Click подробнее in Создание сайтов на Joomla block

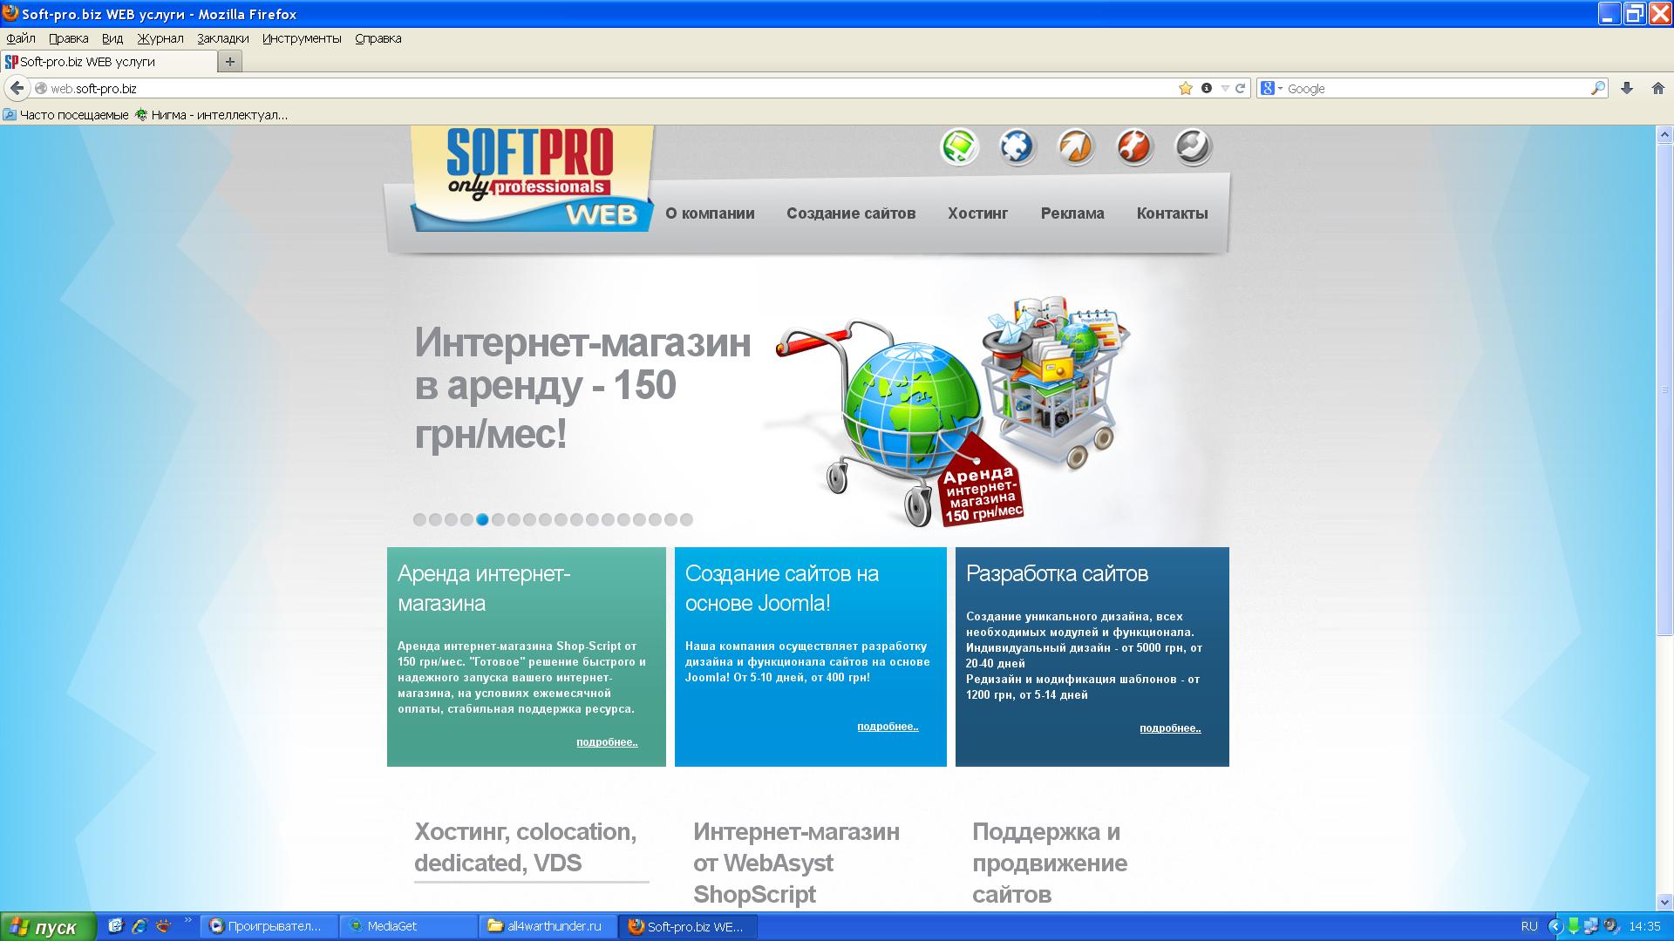888,727
